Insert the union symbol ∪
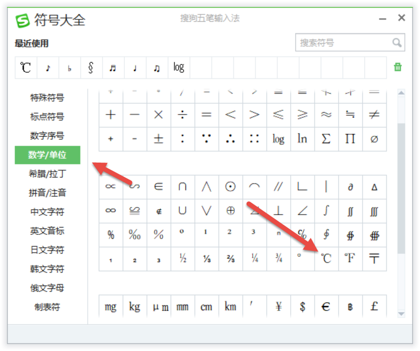420x351 pixels. [x=183, y=211]
